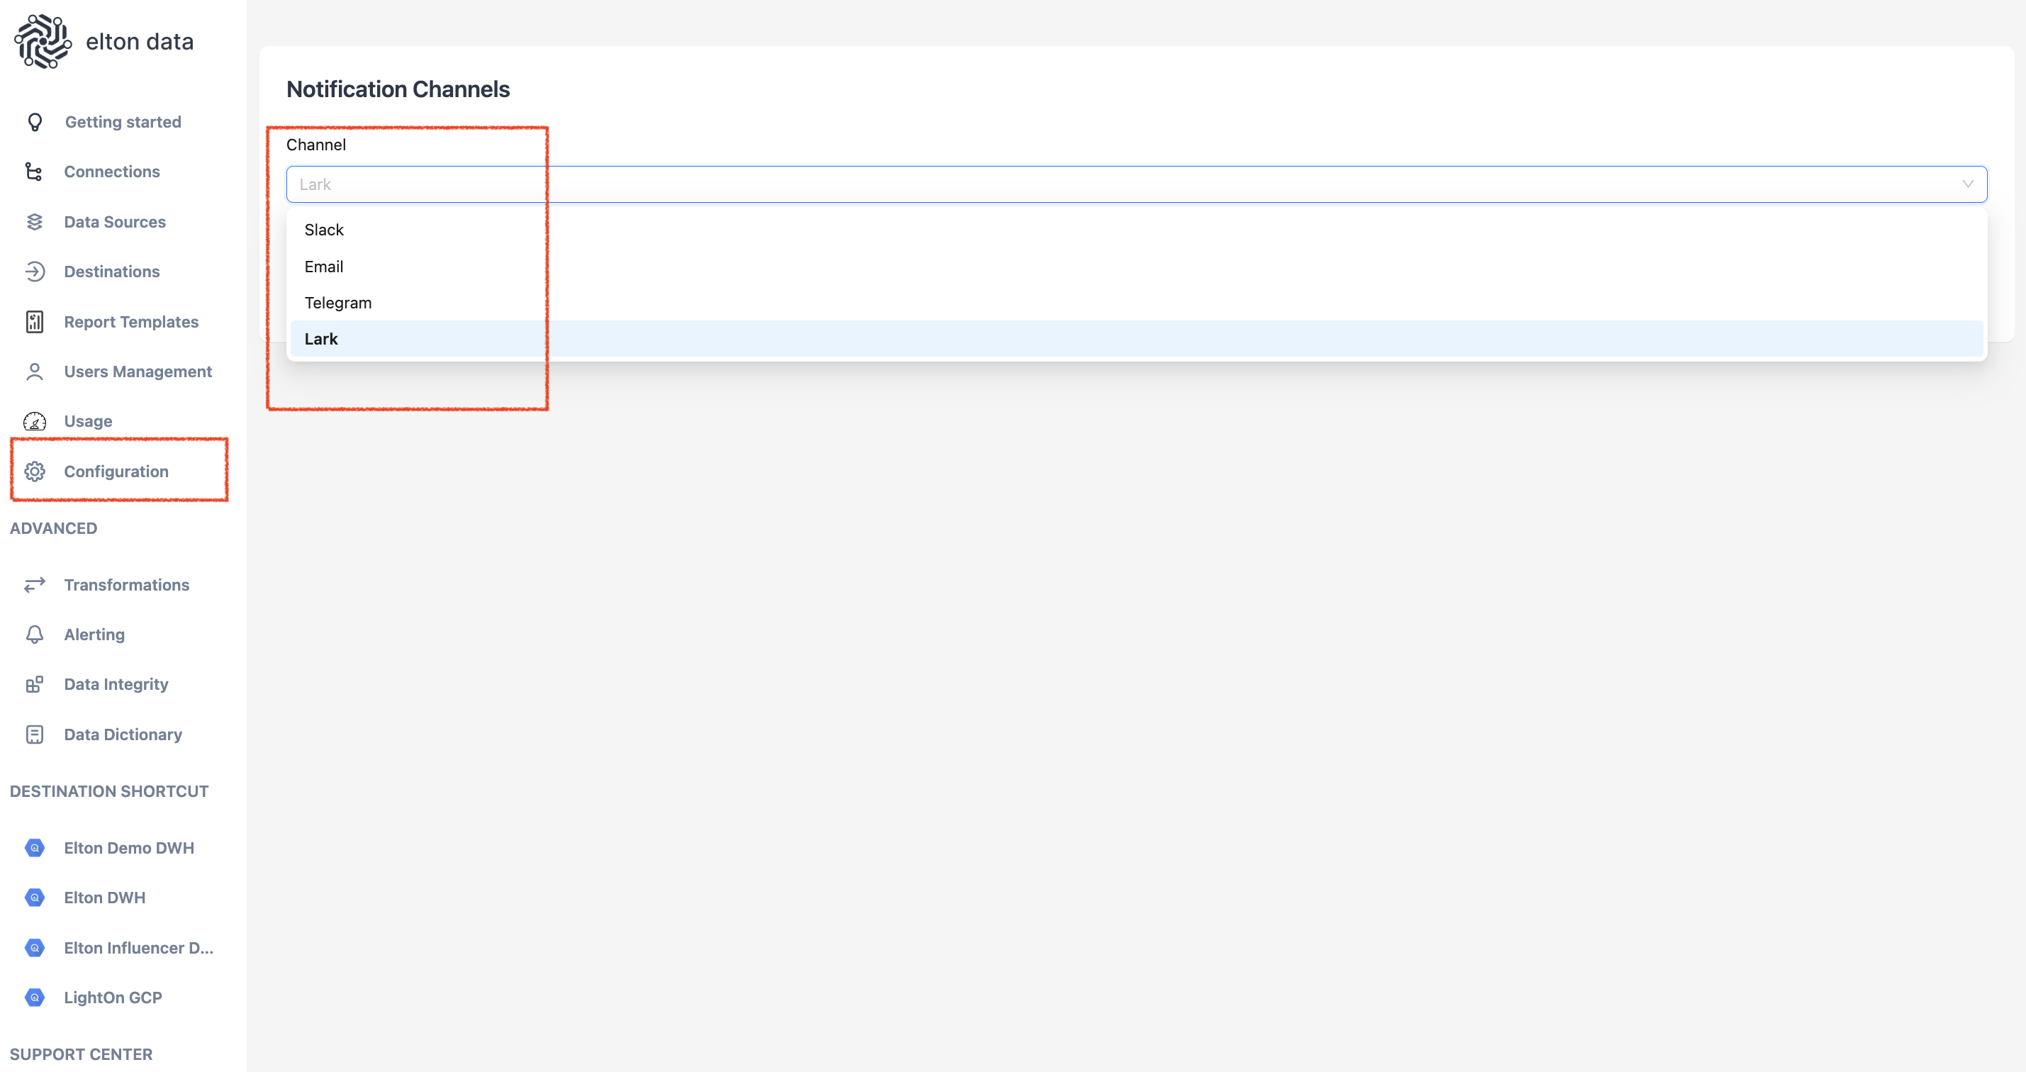Click the Configuration gear icon
Image resolution: width=2026 pixels, height=1072 pixels.
(35, 471)
